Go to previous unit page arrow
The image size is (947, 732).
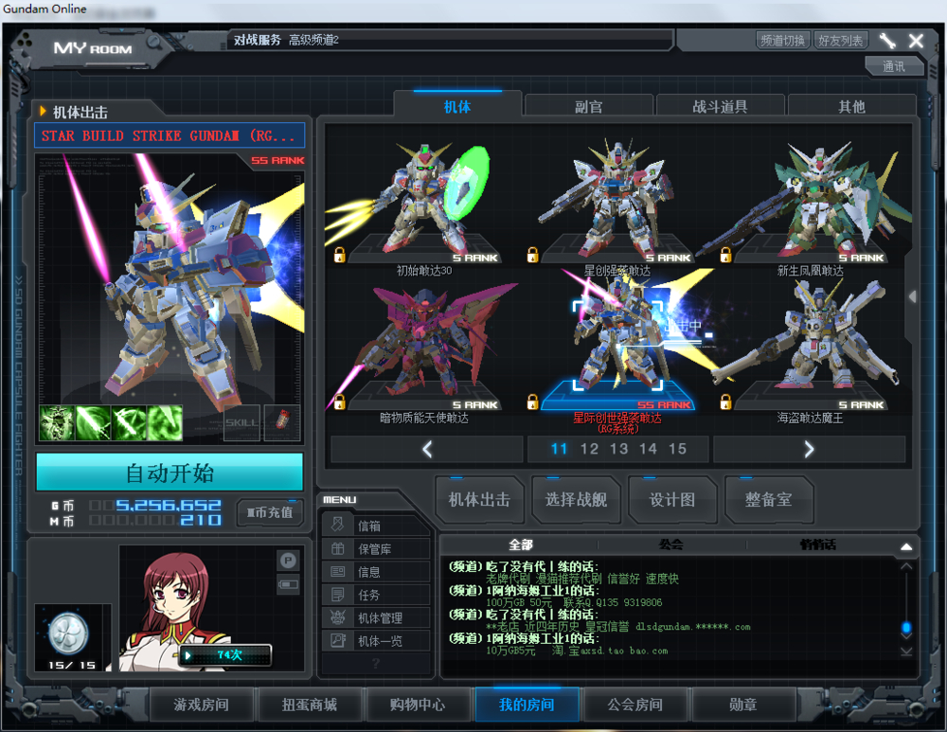point(427,449)
